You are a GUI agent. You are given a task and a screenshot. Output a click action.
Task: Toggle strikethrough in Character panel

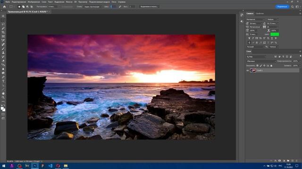276,38
